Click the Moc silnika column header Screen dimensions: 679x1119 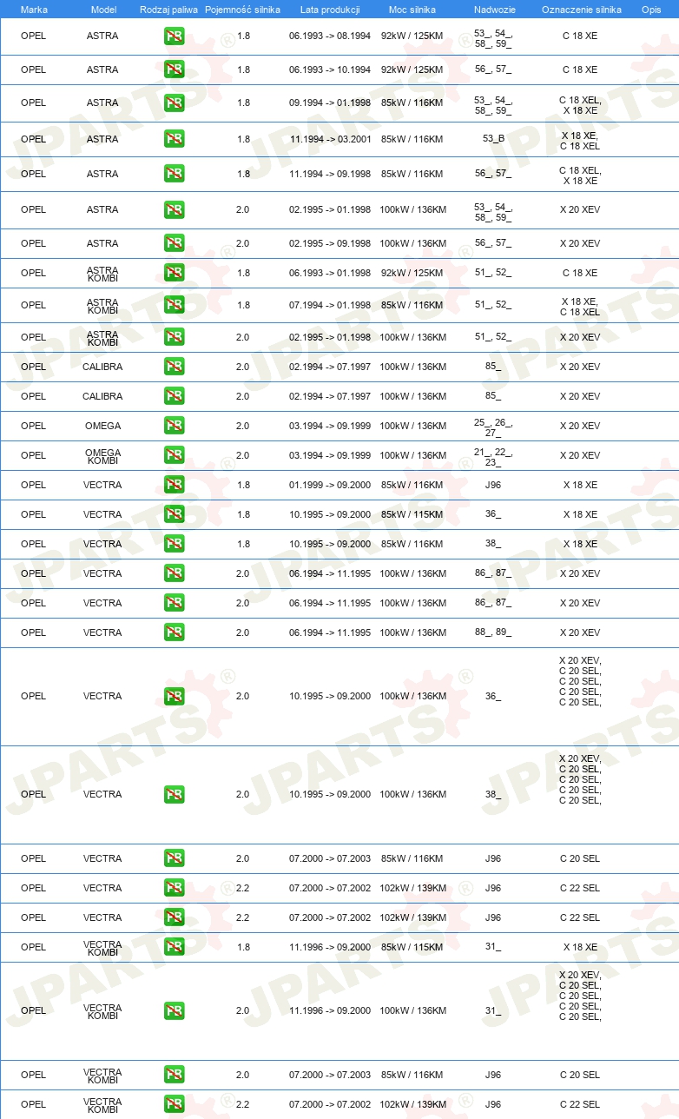(x=412, y=9)
